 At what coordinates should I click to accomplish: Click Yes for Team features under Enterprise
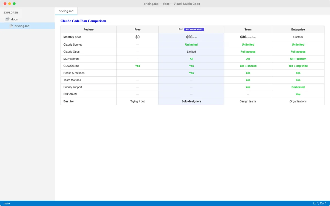click(x=298, y=80)
